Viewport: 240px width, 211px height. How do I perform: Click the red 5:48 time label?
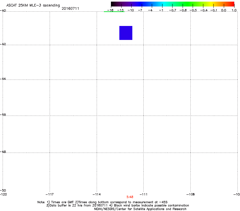pos(130,197)
